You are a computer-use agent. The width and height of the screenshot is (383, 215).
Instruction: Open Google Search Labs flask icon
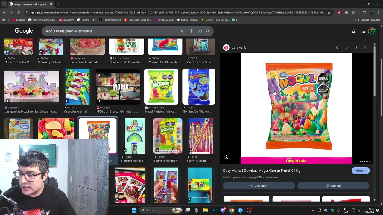tap(353, 31)
